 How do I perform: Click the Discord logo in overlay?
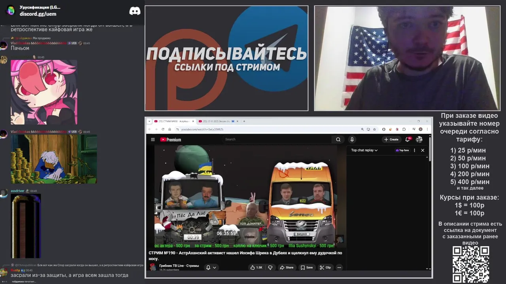point(135,11)
